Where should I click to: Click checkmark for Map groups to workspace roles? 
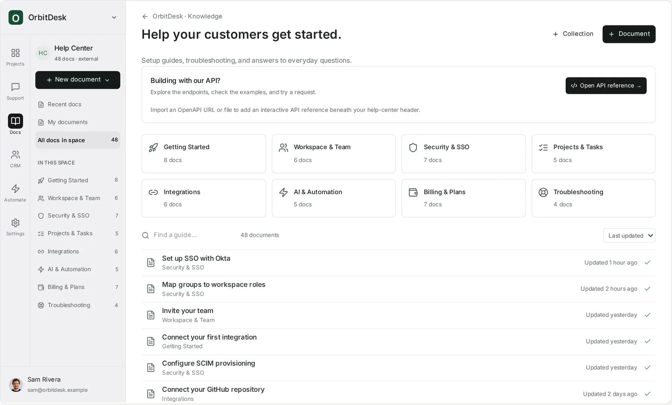pyautogui.click(x=647, y=289)
